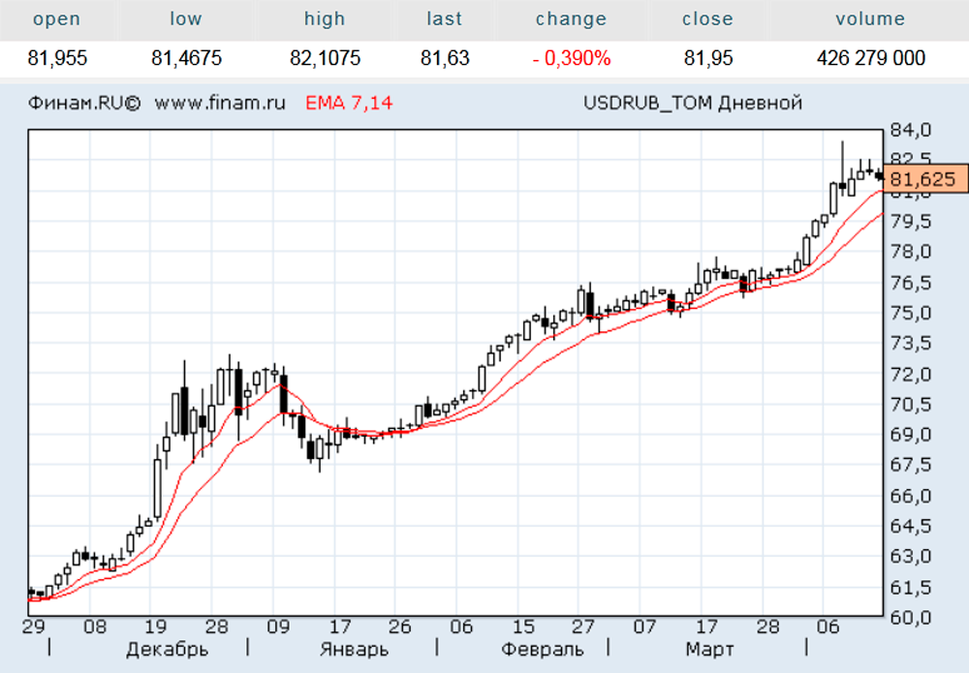Click the low price value 81,4675
The image size is (969, 673).
click(x=186, y=59)
